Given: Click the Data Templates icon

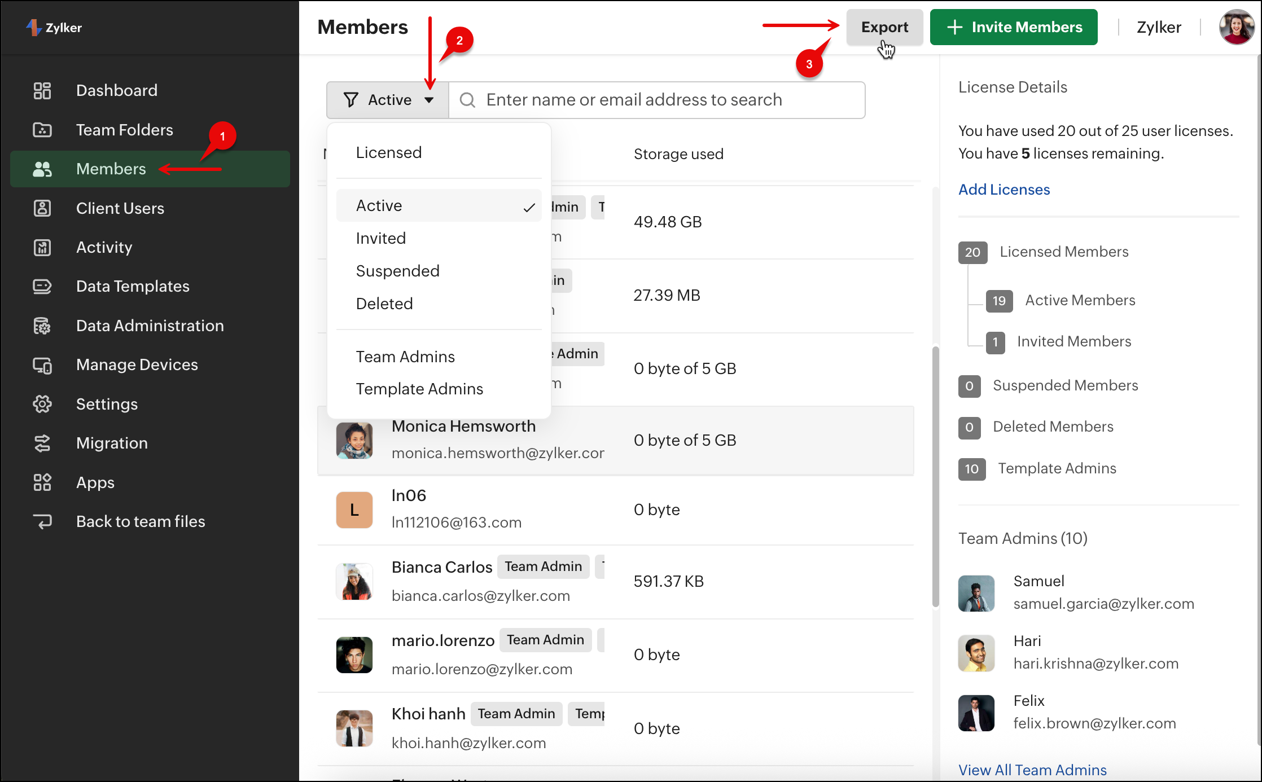Looking at the screenshot, I should tap(42, 286).
